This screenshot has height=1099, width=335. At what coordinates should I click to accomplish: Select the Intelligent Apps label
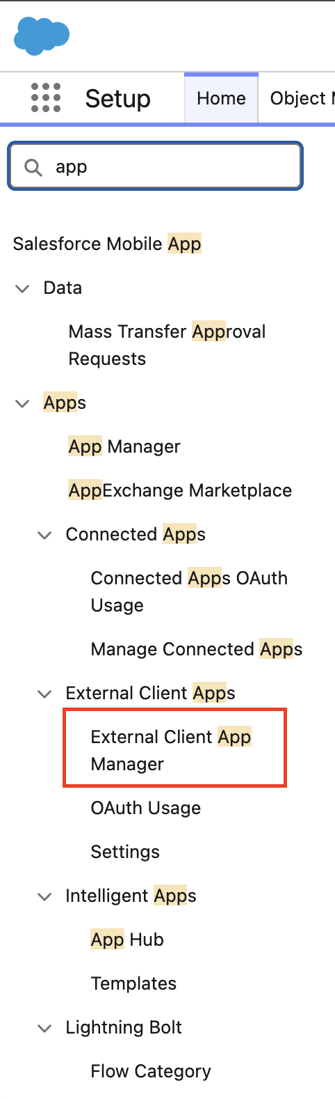pos(131,896)
